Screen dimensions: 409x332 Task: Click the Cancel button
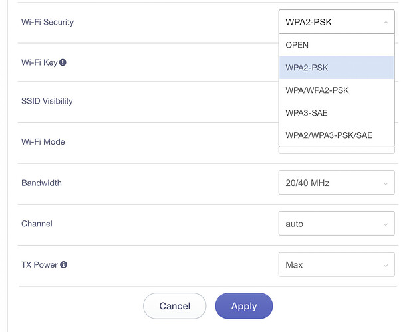click(x=174, y=306)
